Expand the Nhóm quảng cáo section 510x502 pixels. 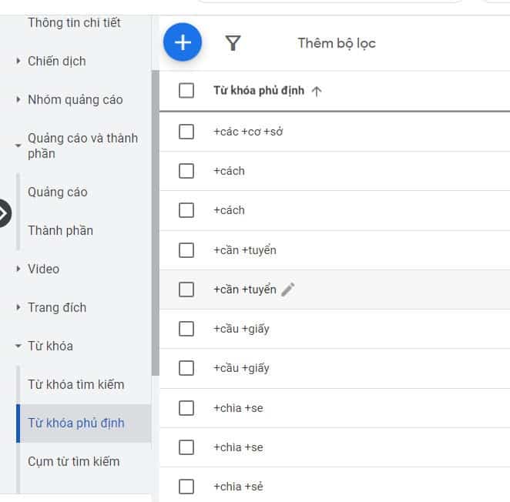(18, 99)
